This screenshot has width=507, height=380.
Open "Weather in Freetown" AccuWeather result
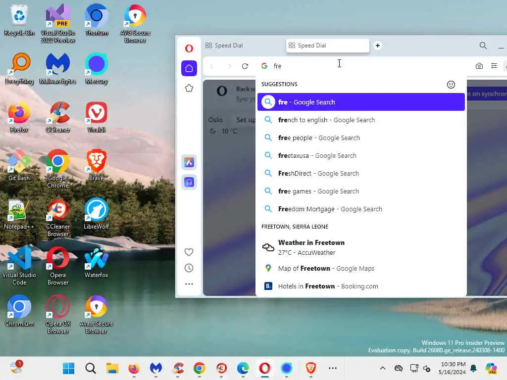click(x=361, y=247)
